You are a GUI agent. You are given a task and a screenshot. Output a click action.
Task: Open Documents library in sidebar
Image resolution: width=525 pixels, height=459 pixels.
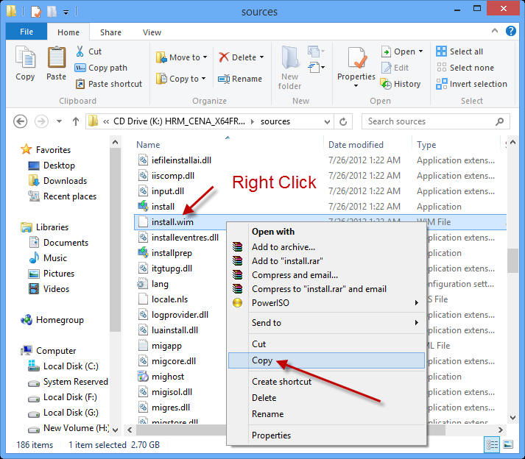(59, 242)
